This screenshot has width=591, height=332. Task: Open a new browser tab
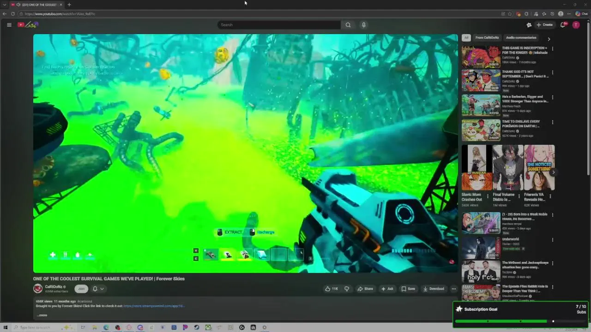[x=69, y=5]
